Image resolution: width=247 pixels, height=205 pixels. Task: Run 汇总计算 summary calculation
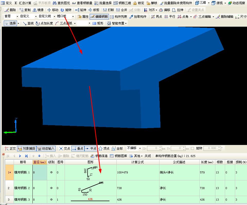pos(23,3)
